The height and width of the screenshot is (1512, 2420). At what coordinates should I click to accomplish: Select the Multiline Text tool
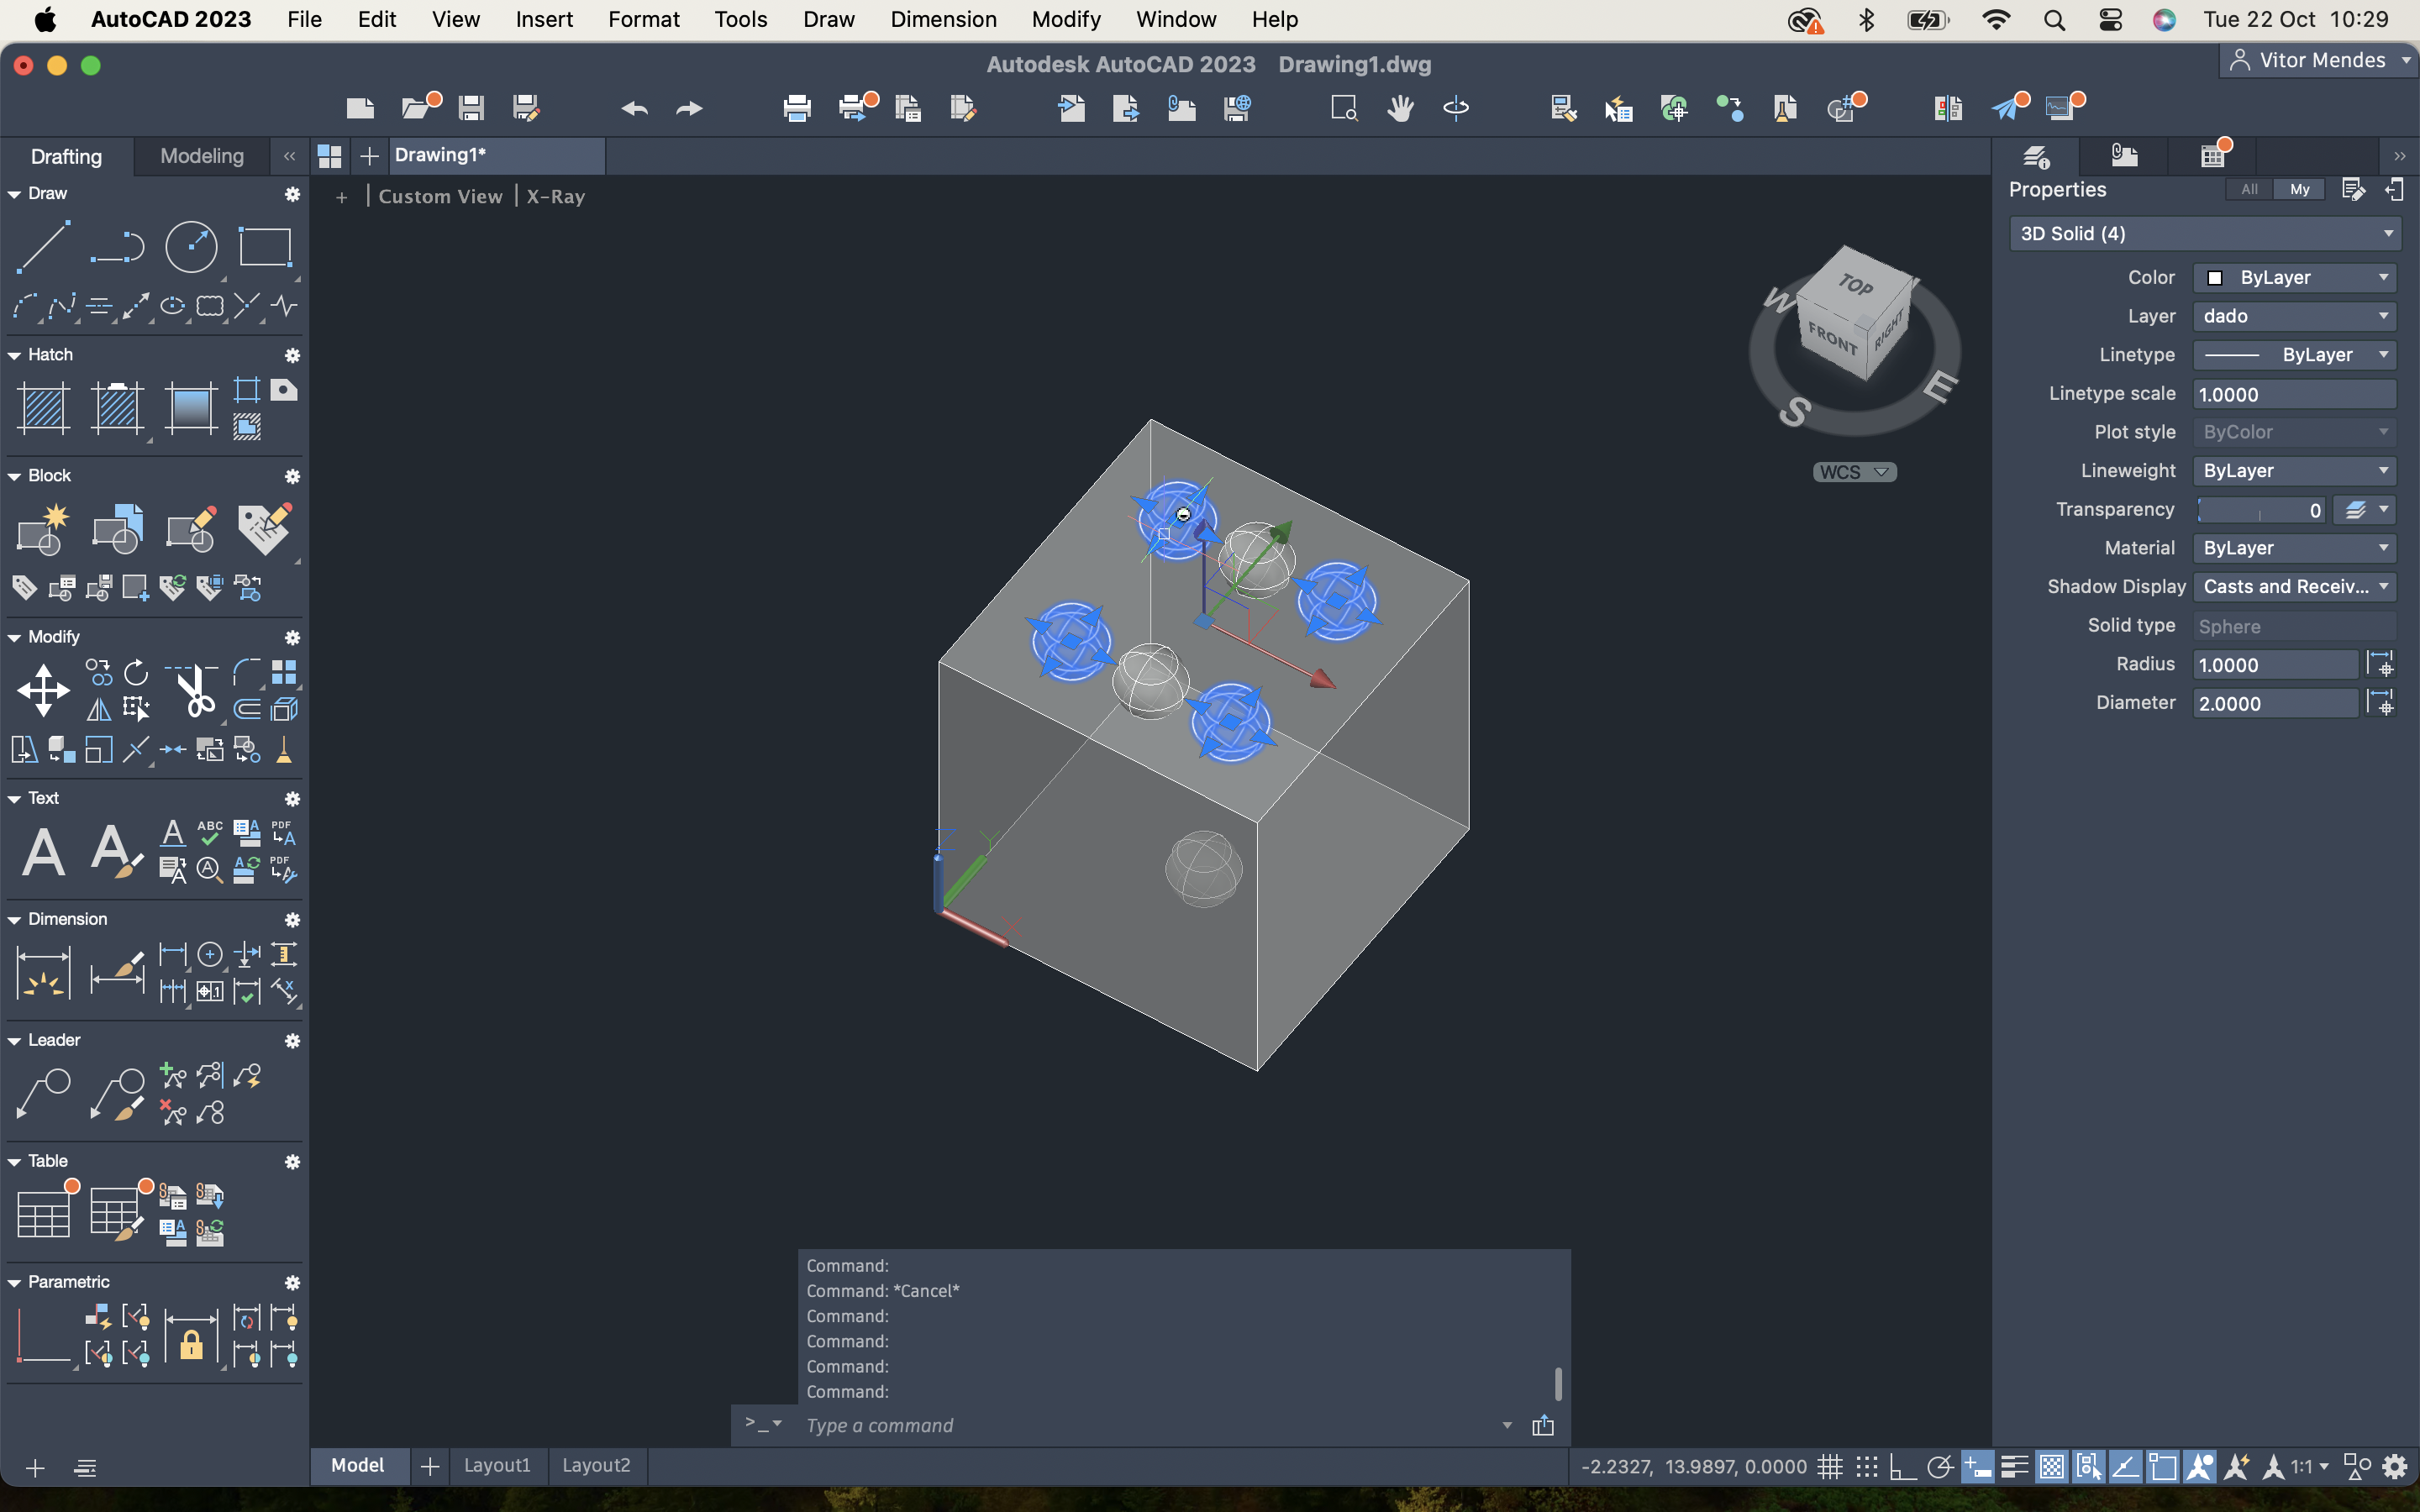click(43, 852)
